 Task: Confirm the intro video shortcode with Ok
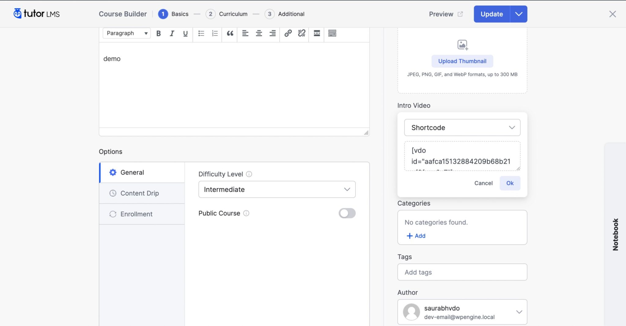coord(510,183)
